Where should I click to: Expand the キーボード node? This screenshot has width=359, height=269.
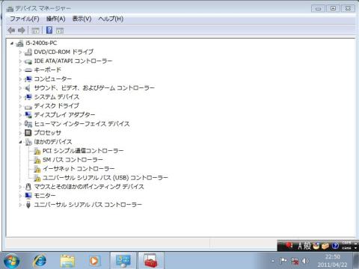20,70
